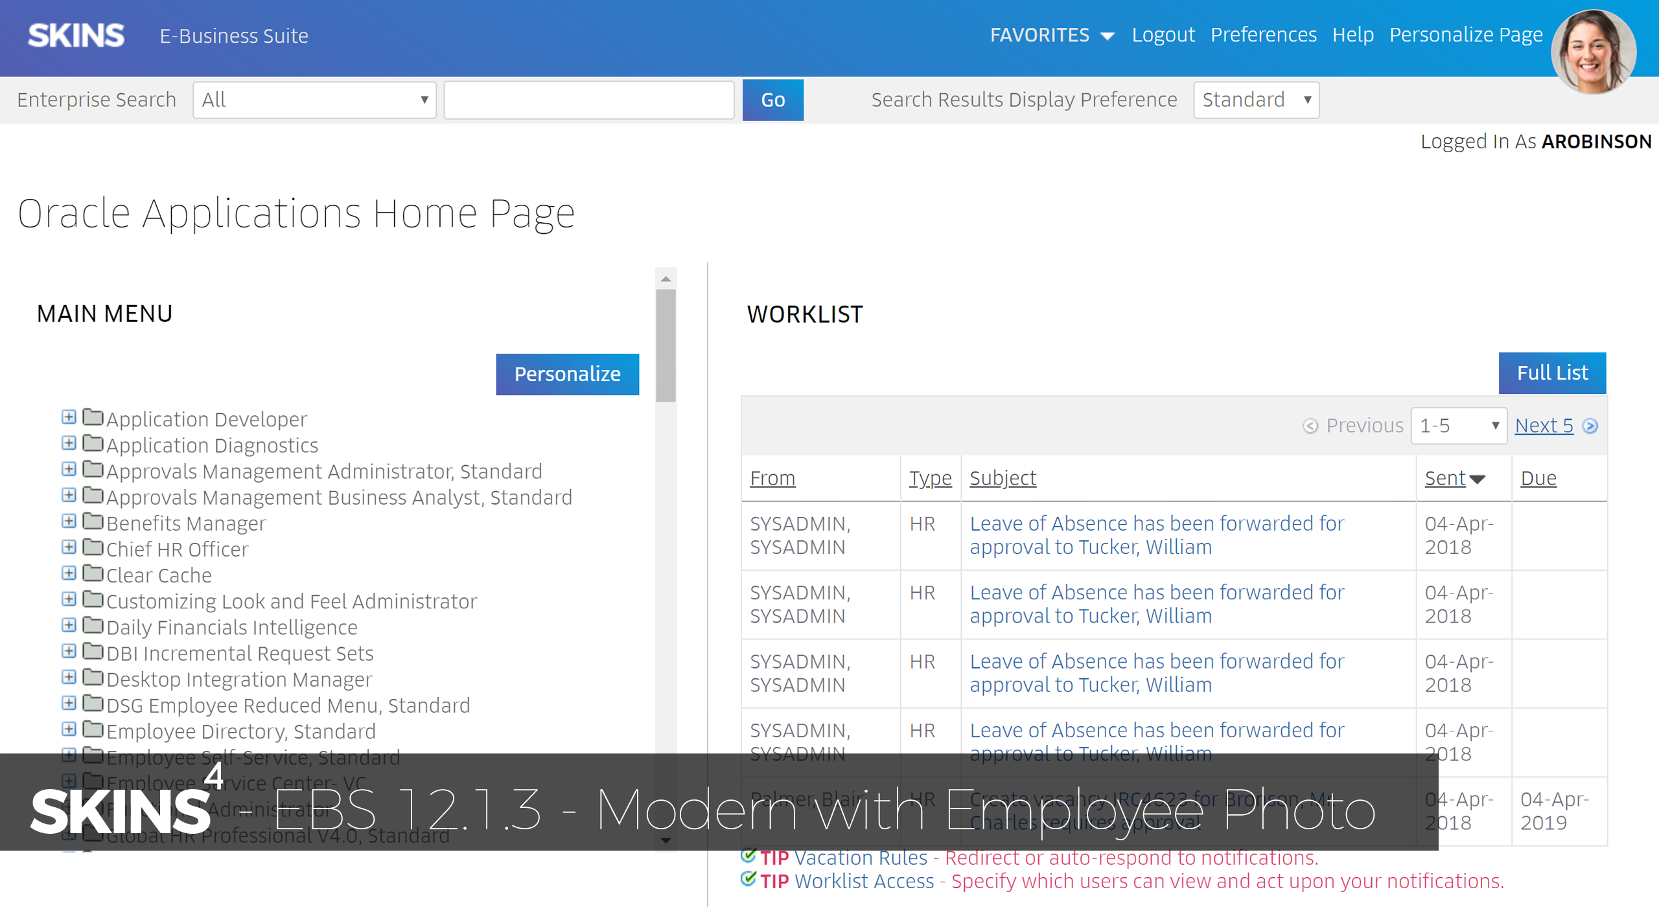Image resolution: width=1659 pixels, height=907 pixels.
Task: Click the Clear Cache folder icon
Action: click(x=93, y=573)
